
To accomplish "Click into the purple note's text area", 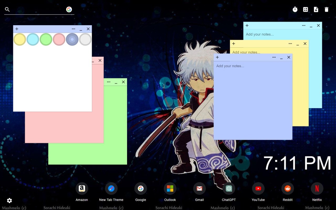I will pyautogui.click(x=253, y=100).
